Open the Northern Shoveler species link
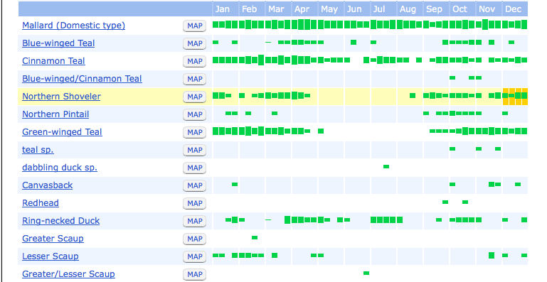Viewport: 547px width, 282px height. (61, 97)
